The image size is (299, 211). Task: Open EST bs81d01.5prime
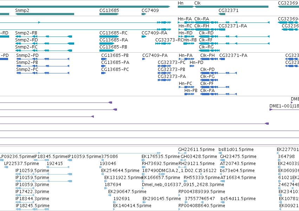click(x=236, y=150)
